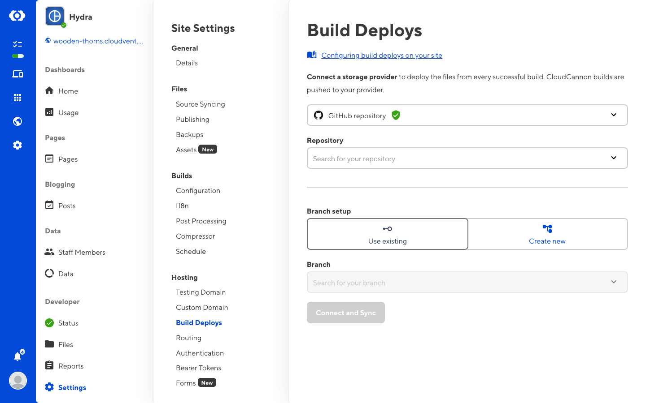Open Configuring build deploys documentation link
The height and width of the screenshot is (403, 646).
point(382,56)
